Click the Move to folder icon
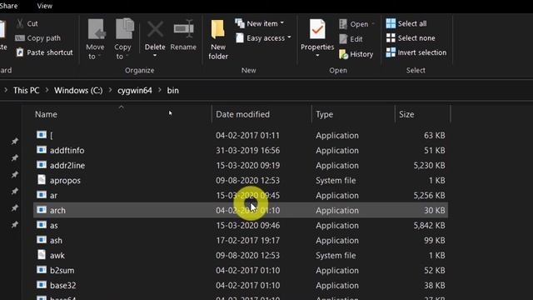Screen dimensions: 533x300 (x=96, y=29)
